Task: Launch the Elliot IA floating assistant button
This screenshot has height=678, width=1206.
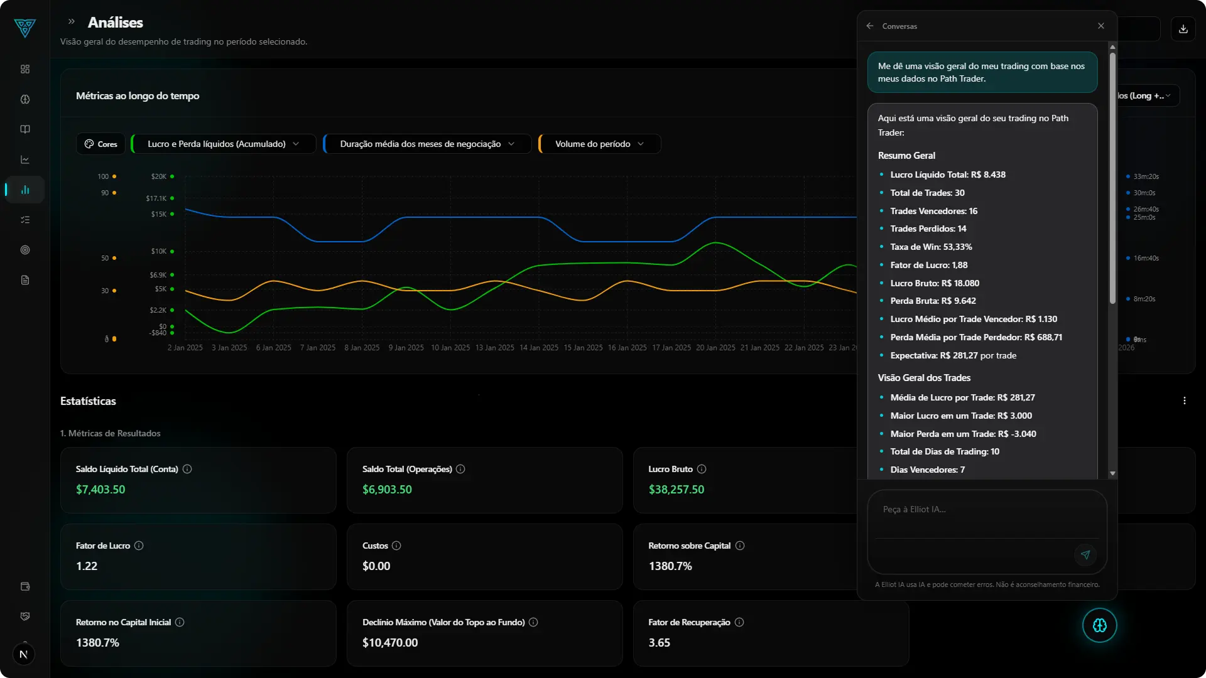Action: (1099, 625)
